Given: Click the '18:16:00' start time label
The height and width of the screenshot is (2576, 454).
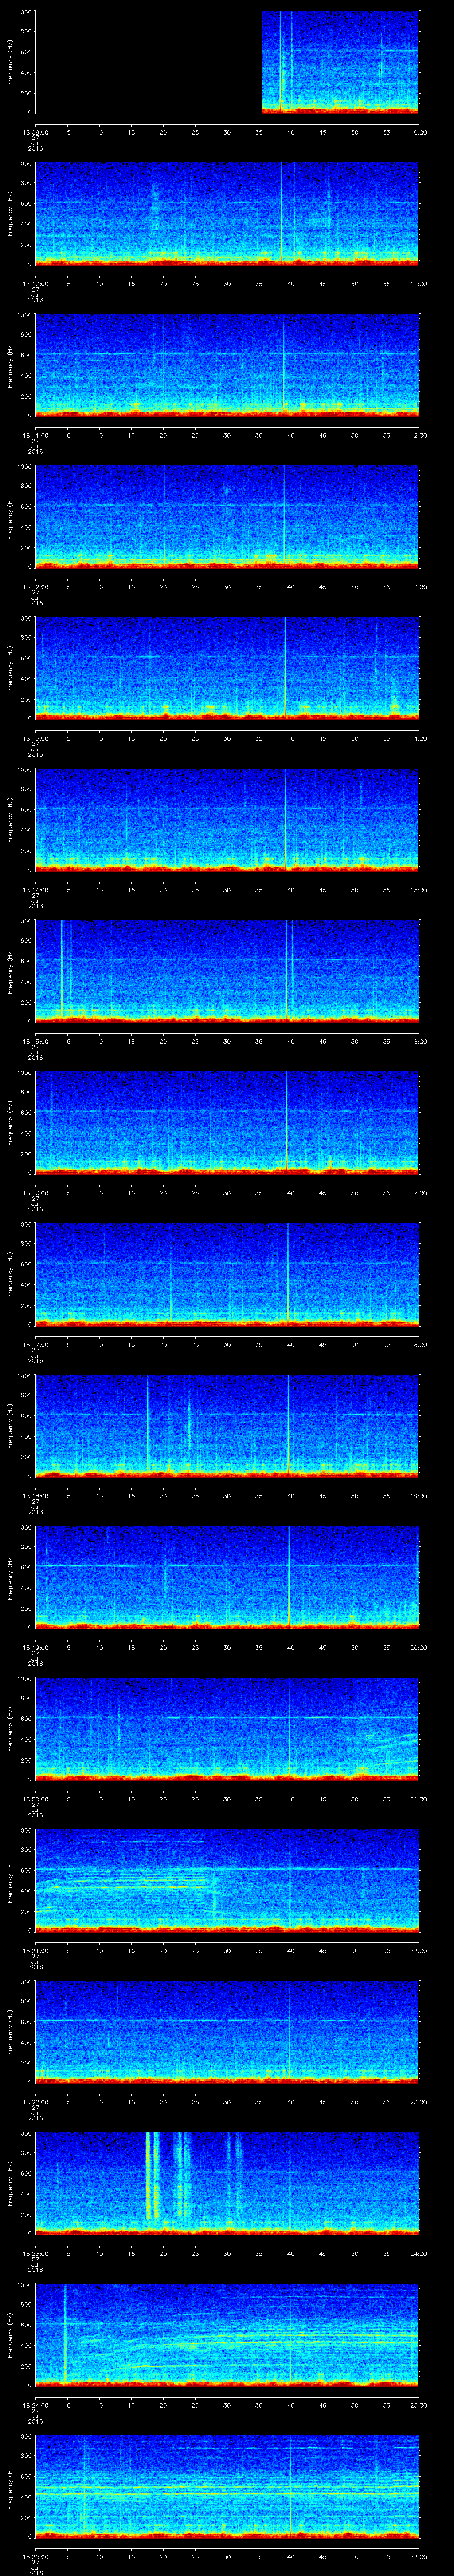Looking at the screenshot, I should [35, 1193].
